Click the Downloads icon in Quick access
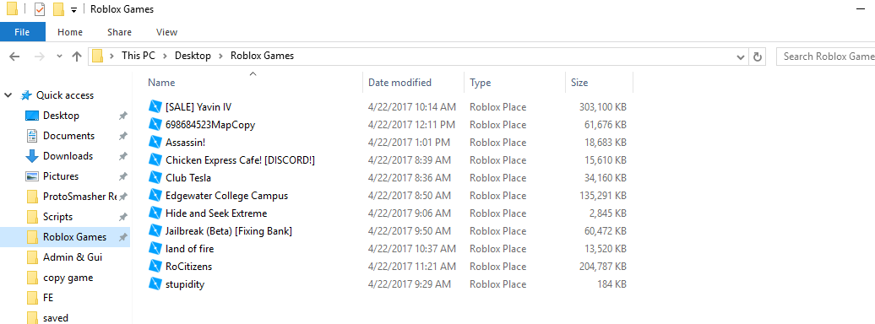875x324 pixels. [x=32, y=156]
